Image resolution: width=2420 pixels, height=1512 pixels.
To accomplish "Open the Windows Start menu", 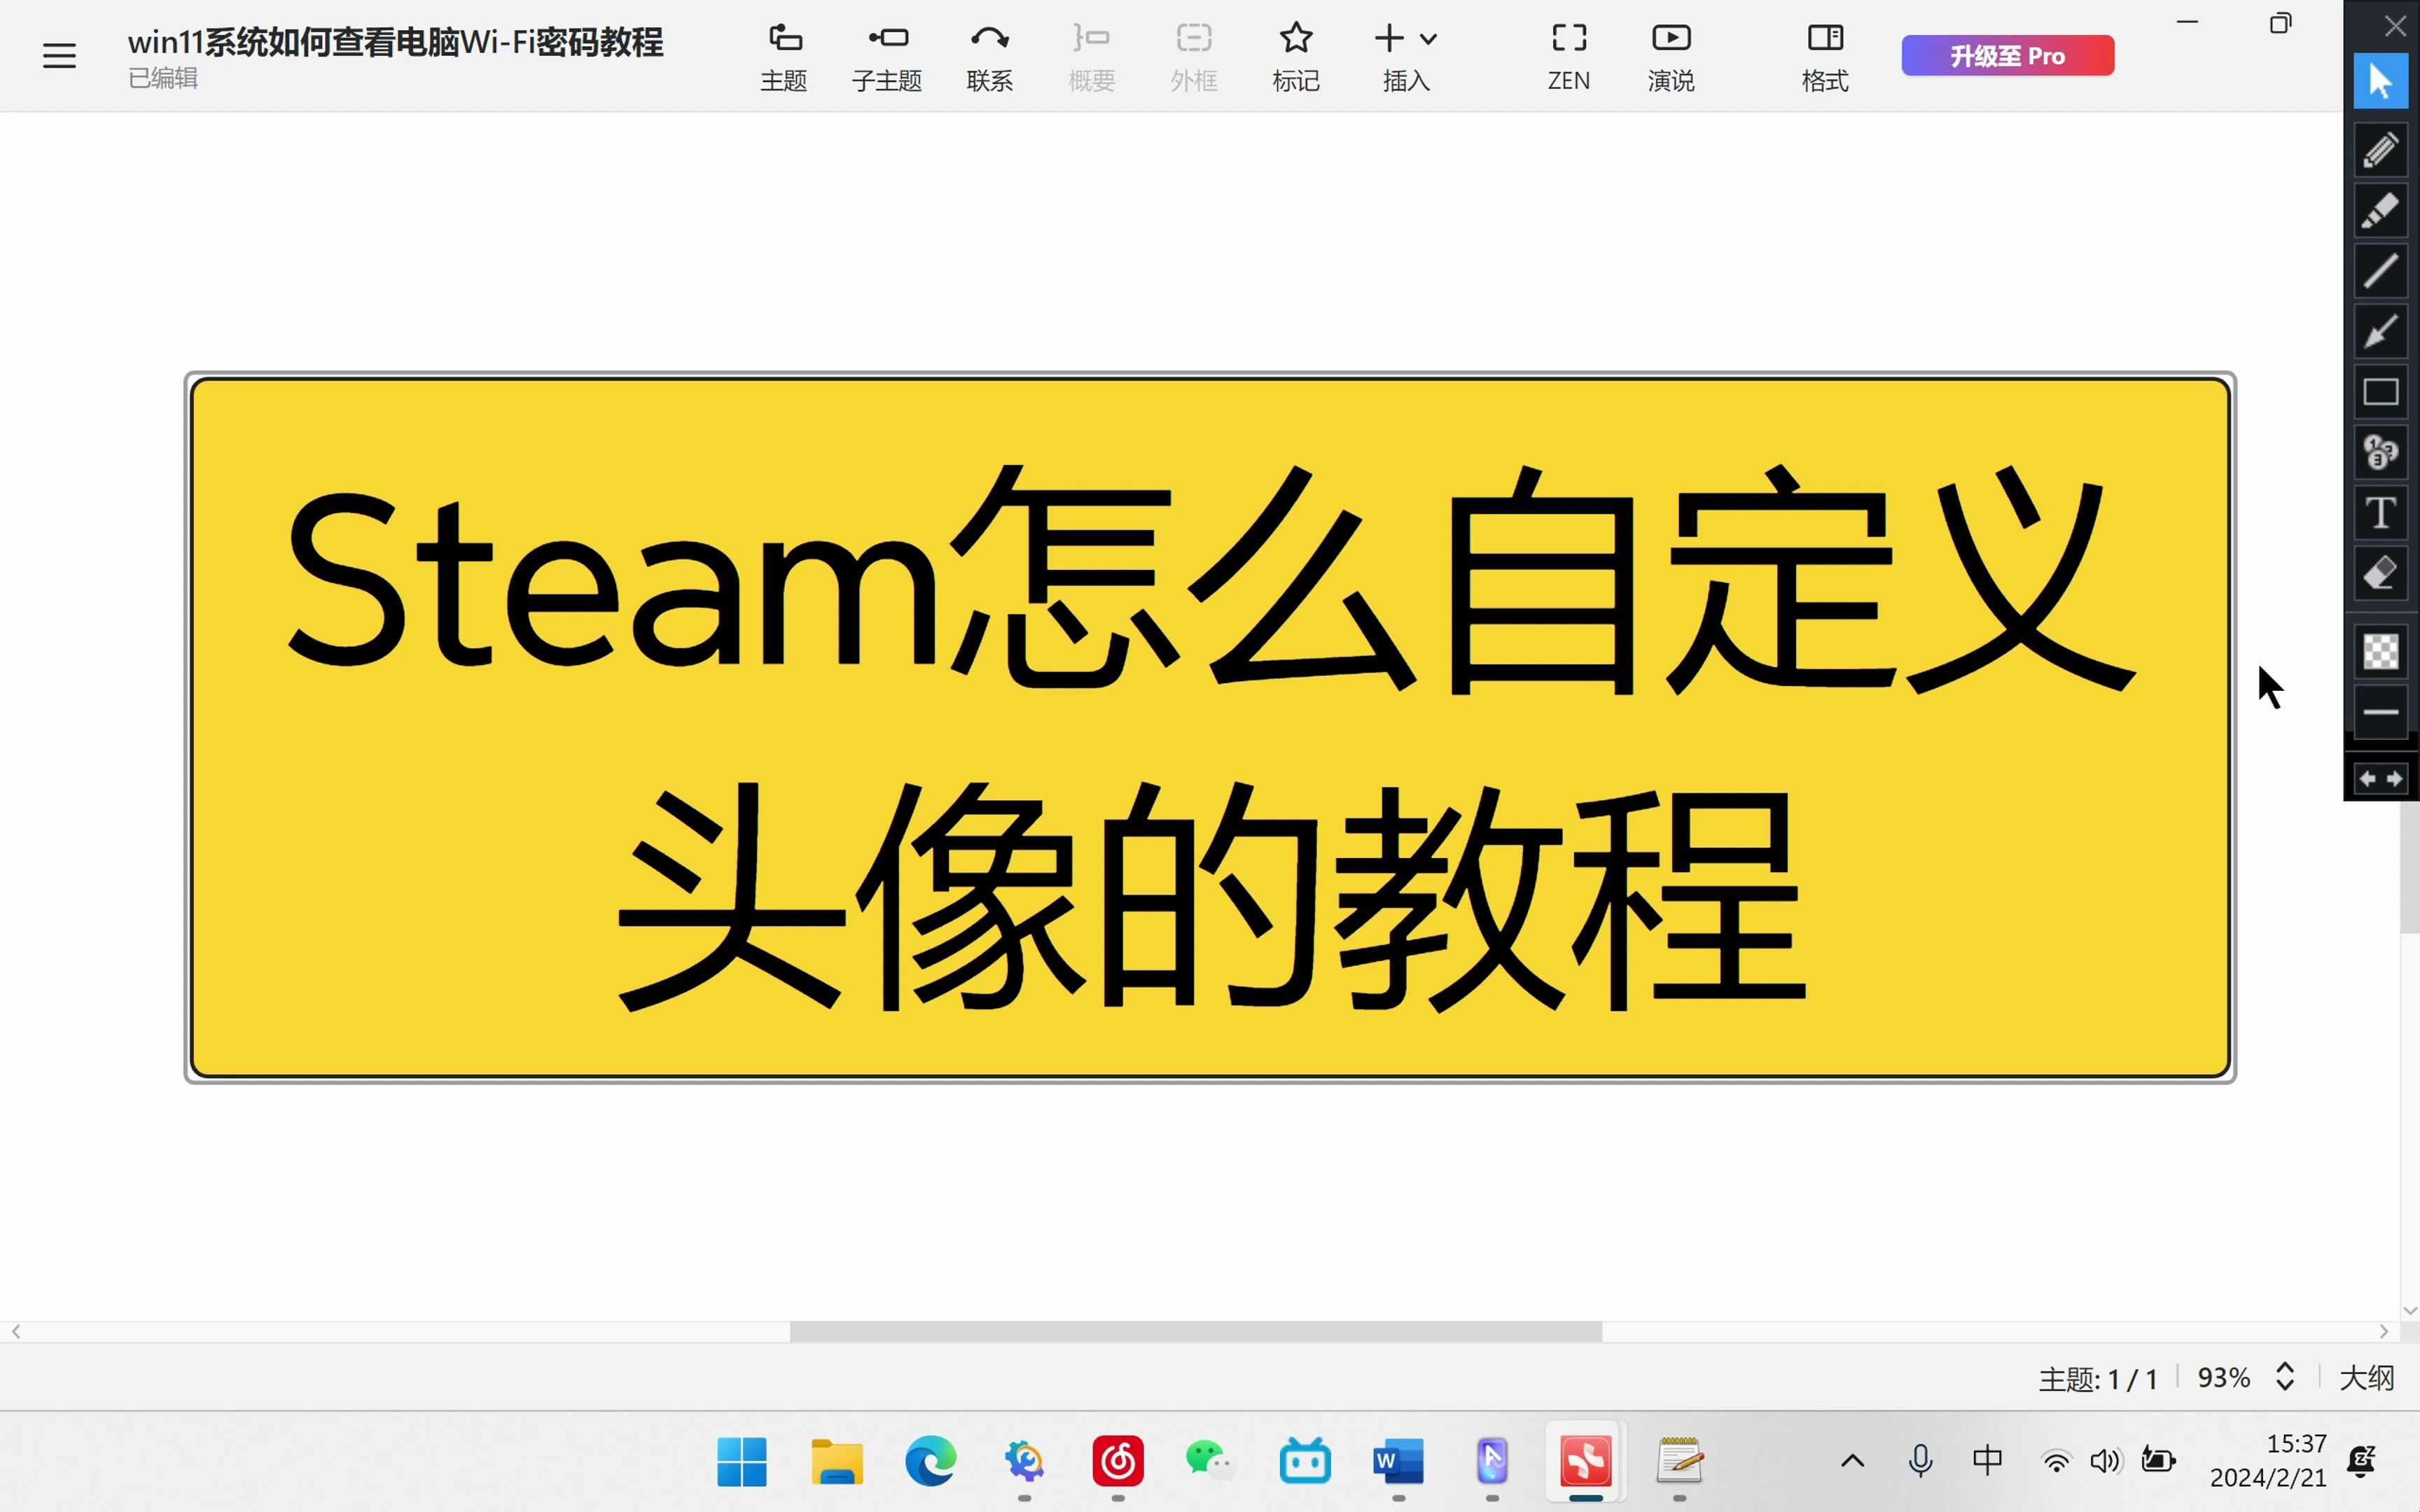I will coord(742,1462).
